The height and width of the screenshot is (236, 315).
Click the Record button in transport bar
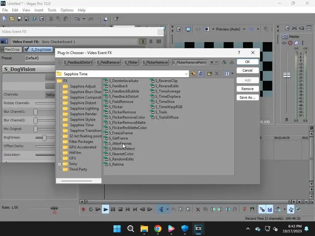(x=83, y=209)
